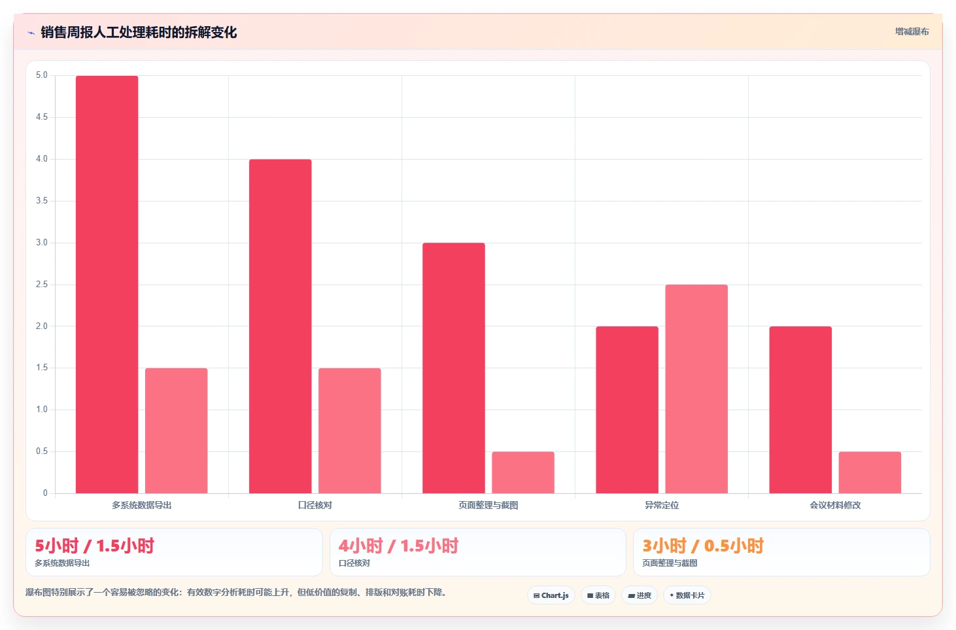The width and height of the screenshot is (956, 630).
Task: Select the 表格 tag chip
Action: 598,595
